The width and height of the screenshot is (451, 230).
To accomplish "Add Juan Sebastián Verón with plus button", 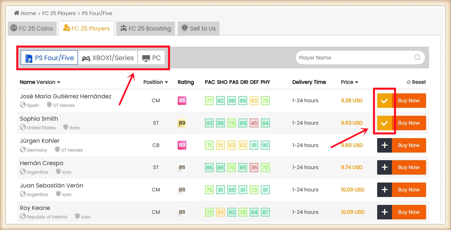I will pyautogui.click(x=385, y=190).
